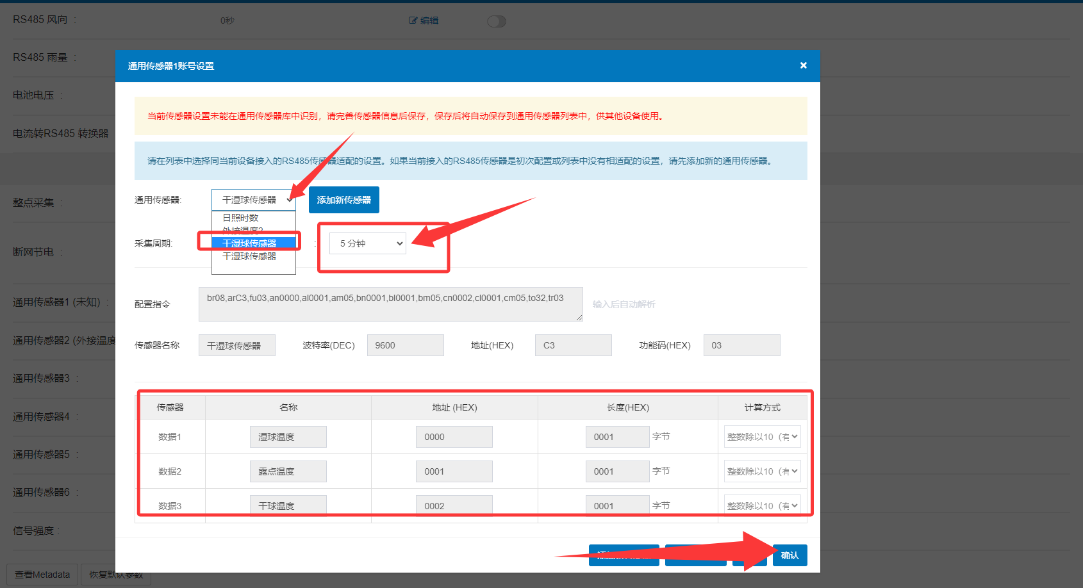
Task: Click the 计算方式 column header
Action: (x=762, y=407)
